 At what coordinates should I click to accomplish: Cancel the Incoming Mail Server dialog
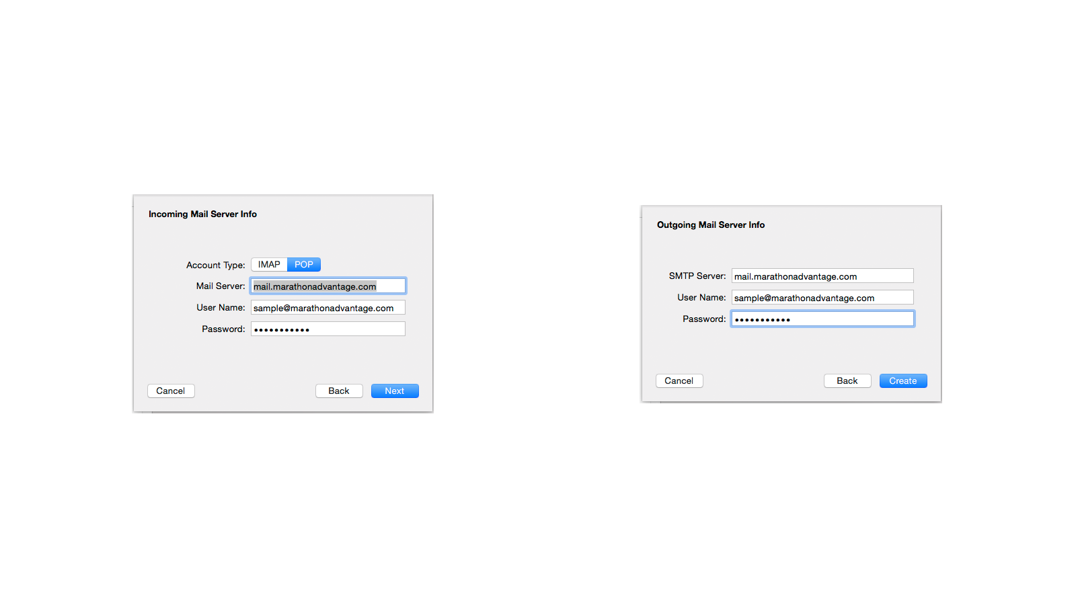pyautogui.click(x=171, y=391)
